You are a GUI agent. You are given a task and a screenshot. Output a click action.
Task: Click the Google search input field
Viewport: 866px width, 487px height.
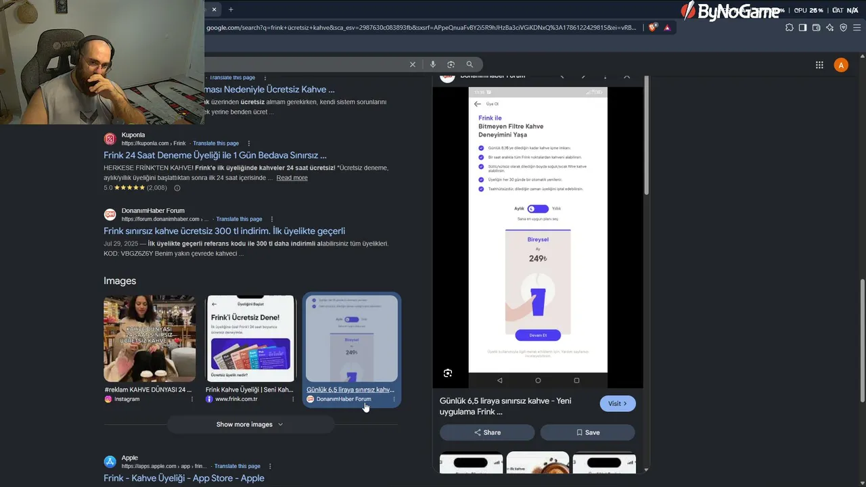(x=304, y=64)
